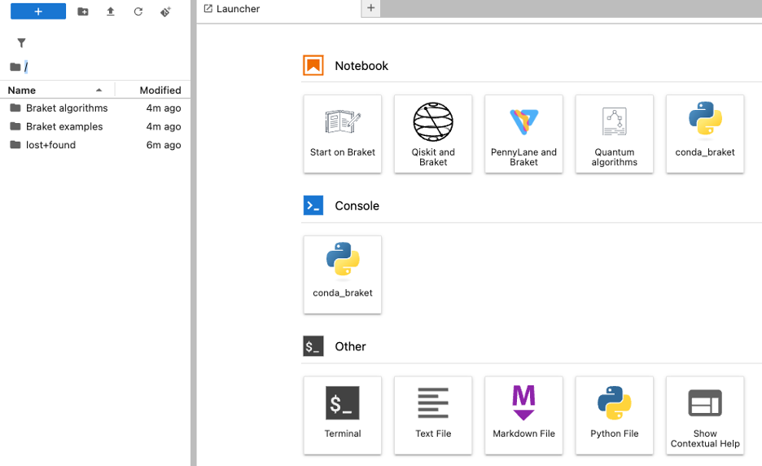Click the Git clone toolbar icon
This screenshot has width=762, height=466.
(166, 11)
